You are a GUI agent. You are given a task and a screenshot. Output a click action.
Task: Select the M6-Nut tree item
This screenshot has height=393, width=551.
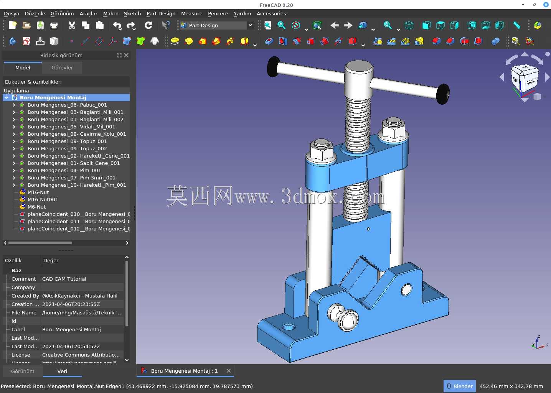pos(36,207)
